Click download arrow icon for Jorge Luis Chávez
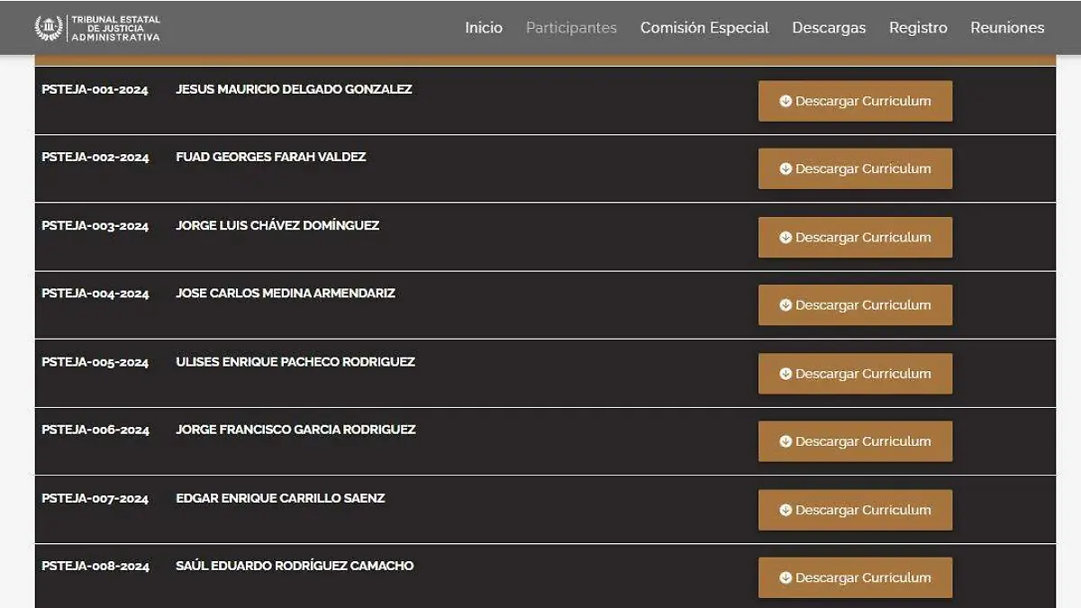 click(x=786, y=238)
